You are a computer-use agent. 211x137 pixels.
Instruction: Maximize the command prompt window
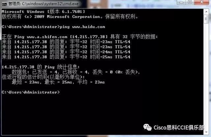(190, 2)
